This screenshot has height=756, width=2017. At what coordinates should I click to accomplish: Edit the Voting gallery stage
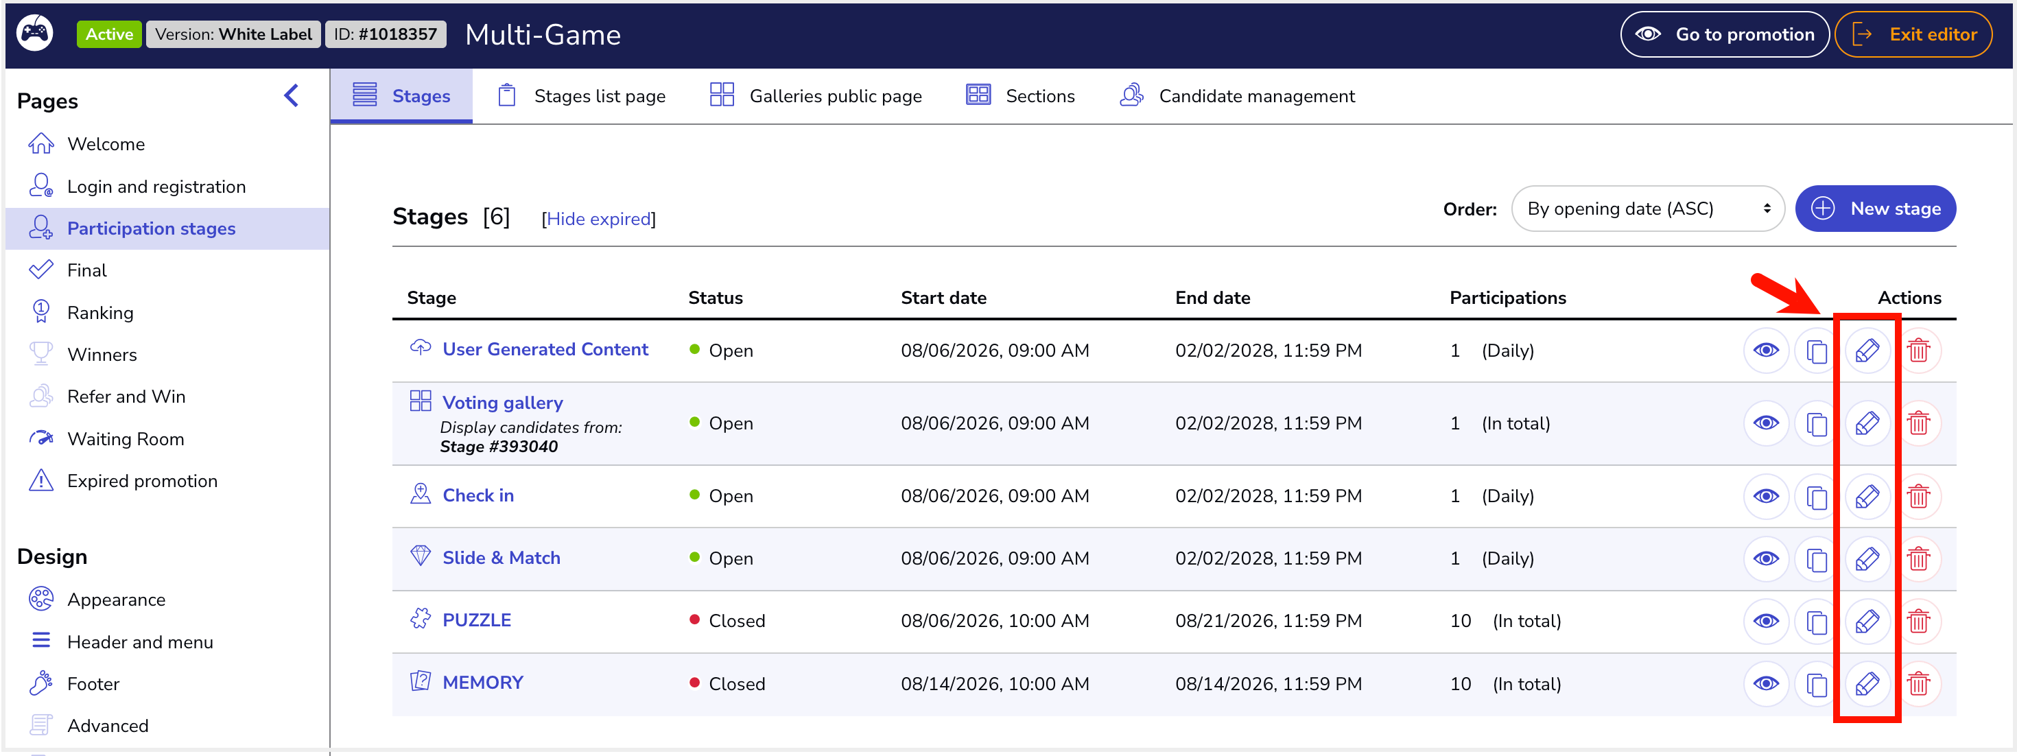[x=1867, y=423]
